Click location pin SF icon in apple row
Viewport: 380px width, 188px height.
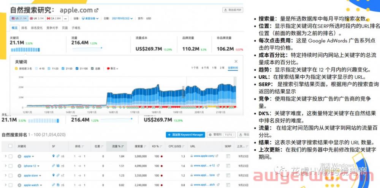tap(54, 156)
